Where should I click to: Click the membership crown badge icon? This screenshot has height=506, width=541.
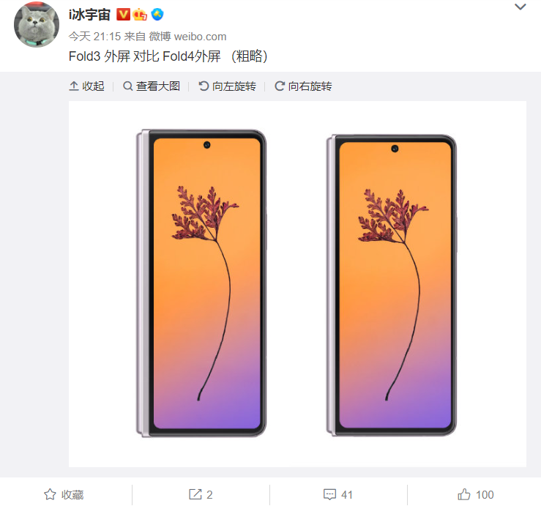(140, 15)
